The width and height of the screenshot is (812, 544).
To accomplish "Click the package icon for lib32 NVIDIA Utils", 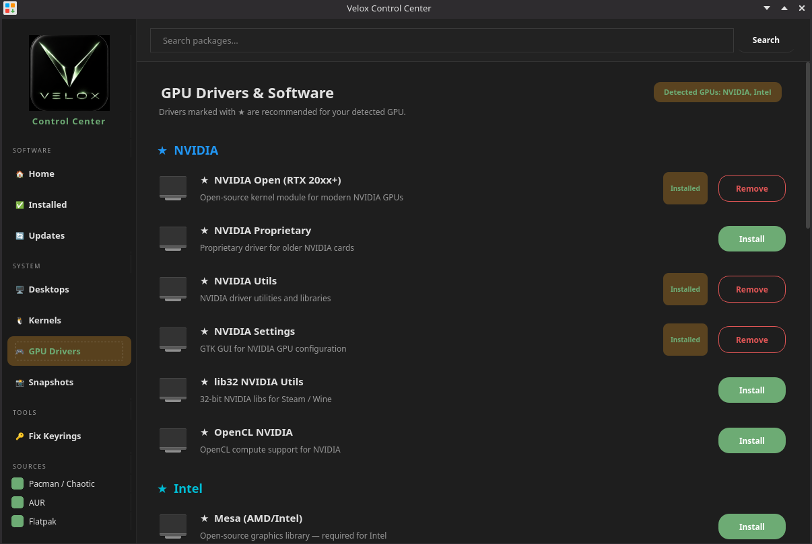I will click(173, 390).
